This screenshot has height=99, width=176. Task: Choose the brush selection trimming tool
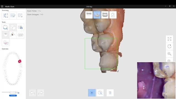coord(13,16)
